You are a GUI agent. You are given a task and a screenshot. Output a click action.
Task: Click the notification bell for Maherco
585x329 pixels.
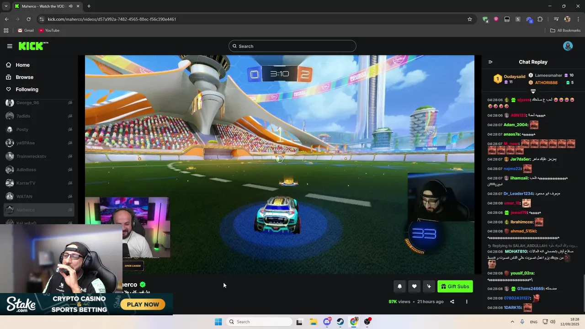click(x=399, y=287)
